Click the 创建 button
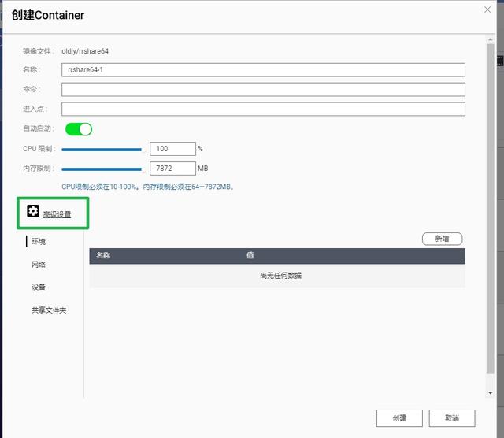504x438 pixels. pyautogui.click(x=399, y=418)
